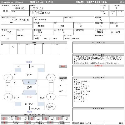
Task: Click the red-titled notes section header
Action: 98,66
